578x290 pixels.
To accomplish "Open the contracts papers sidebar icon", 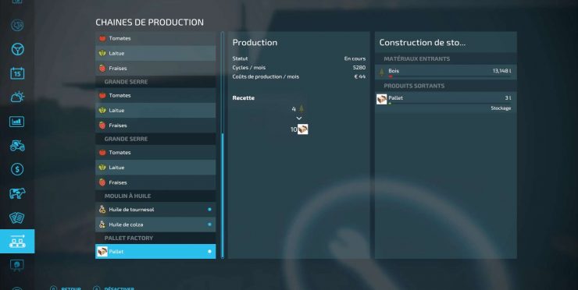I will coord(17,217).
